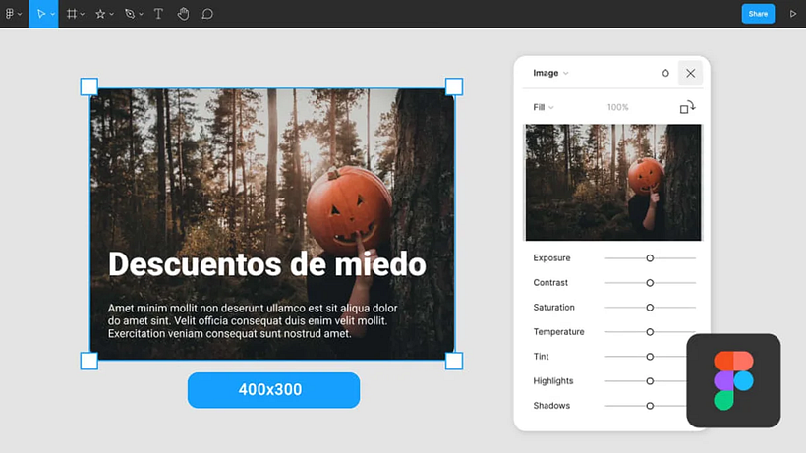Select the 'Descuentos de miedo' heading text
Viewport: 806px width, 453px height.
pyautogui.click(x=267, y=264)
